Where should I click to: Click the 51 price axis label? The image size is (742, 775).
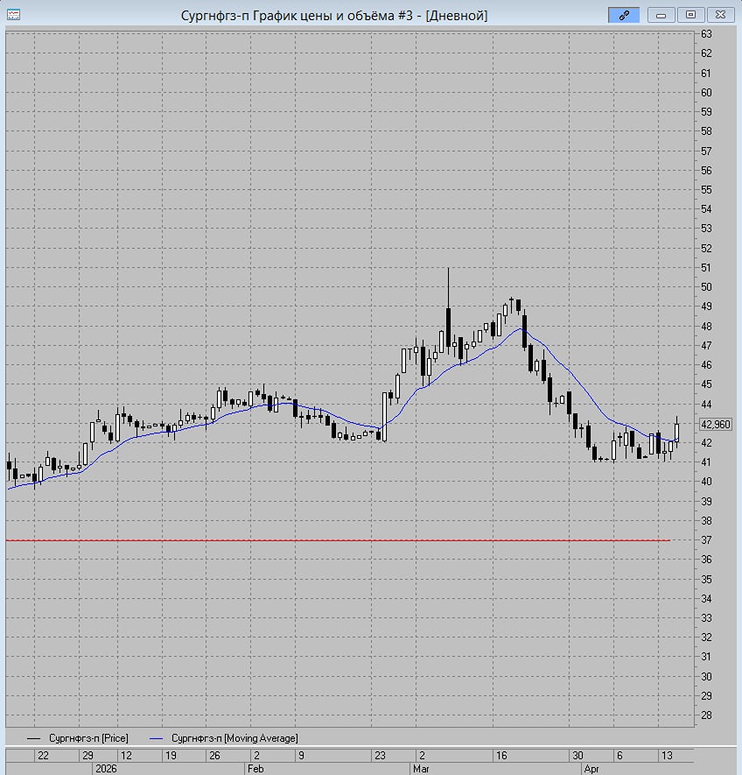pos(706,268)
